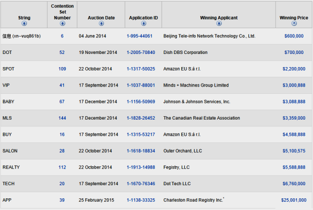This screenshot has height=210, width=313.
Task: Select the Auction Date header label
Action: click(x=102, y=18)
